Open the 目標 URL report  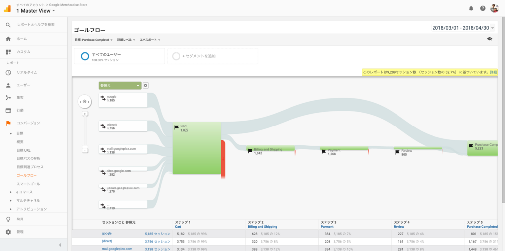[x=23, y=150]
